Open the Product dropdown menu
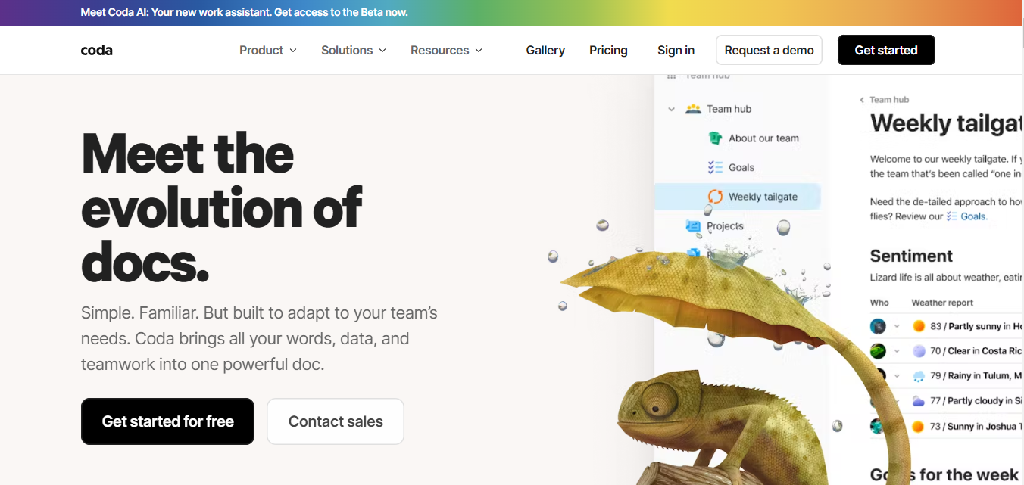 (x=268, y=50)
